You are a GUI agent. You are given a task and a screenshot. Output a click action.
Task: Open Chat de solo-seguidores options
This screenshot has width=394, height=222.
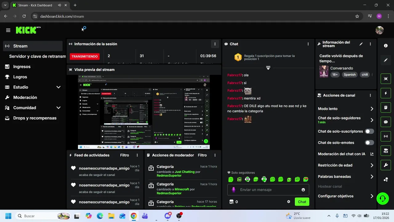(346, 120)
